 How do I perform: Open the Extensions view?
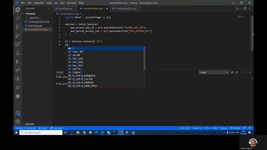[18, 44]
